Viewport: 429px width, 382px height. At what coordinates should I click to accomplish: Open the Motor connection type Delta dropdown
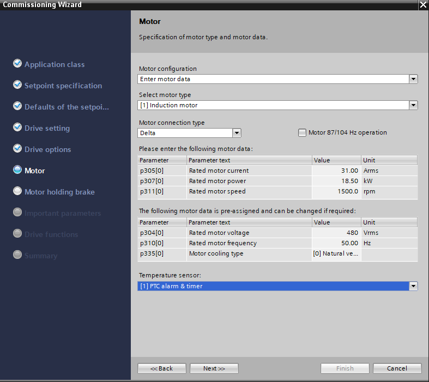237,133
